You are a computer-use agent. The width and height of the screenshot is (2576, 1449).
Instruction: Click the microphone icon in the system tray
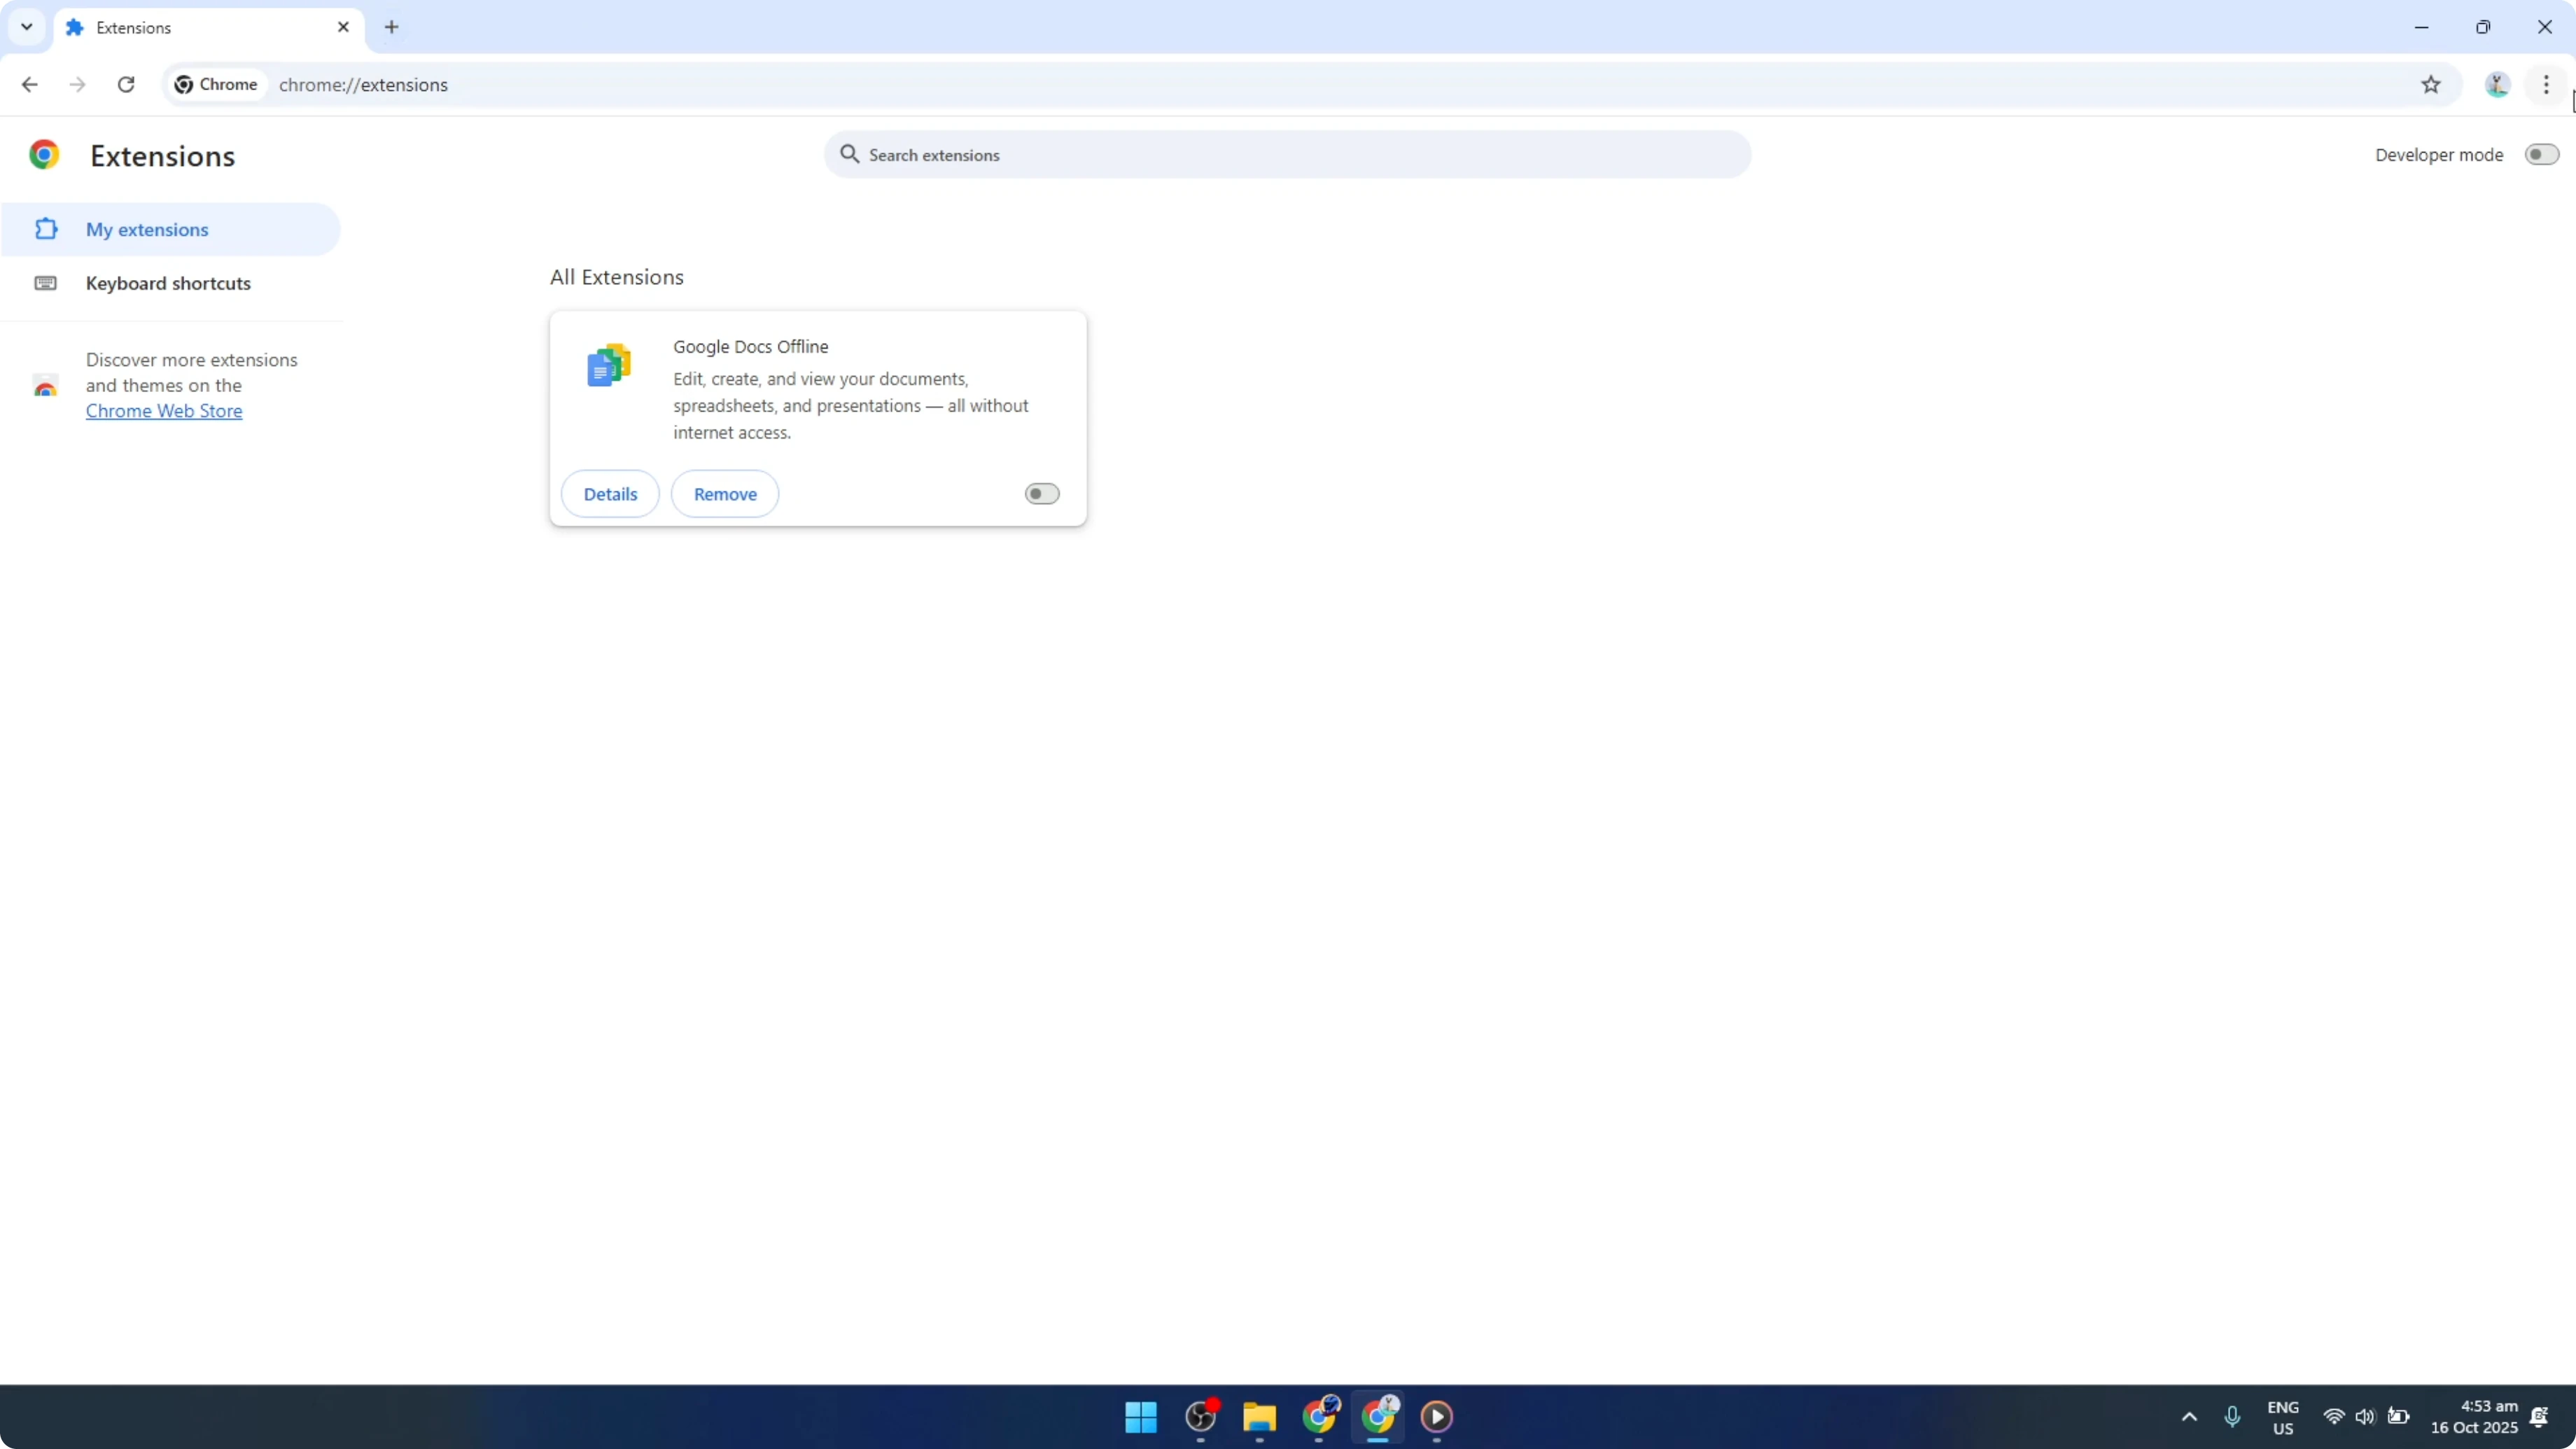click(2233, 1417)
